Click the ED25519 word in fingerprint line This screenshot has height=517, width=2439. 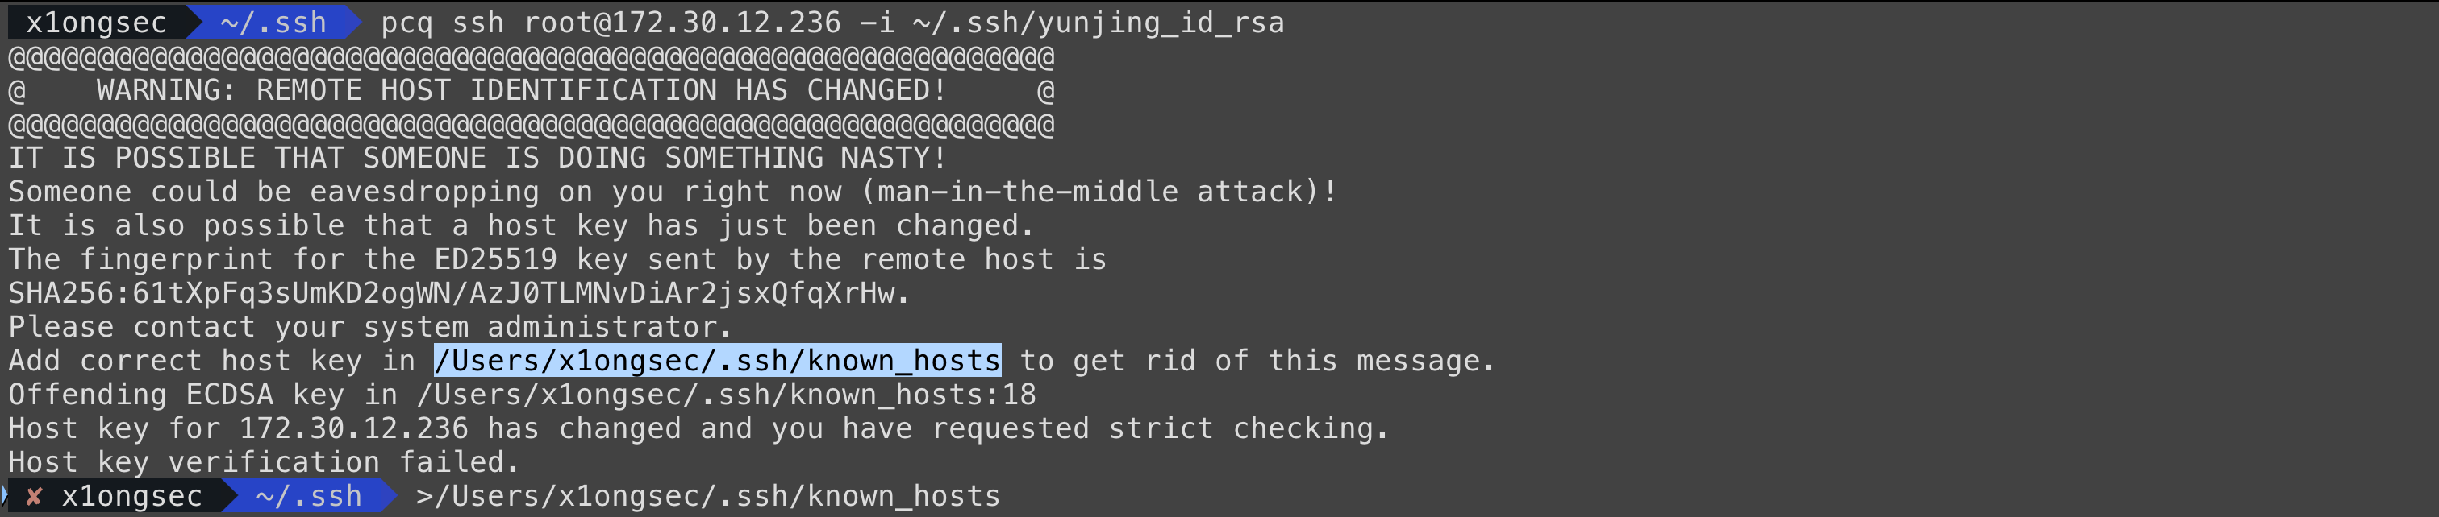tap(495, 259)
